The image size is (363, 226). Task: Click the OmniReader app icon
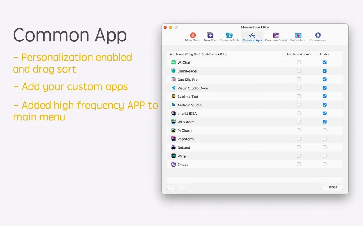(x=173, y=71)
